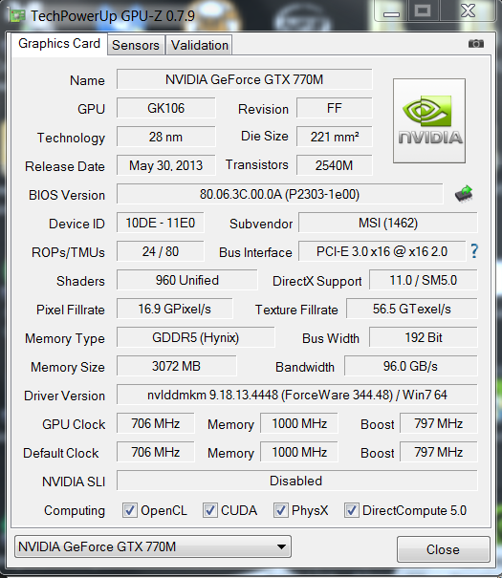
Task: Click the Revision field FF
Action: [x=334, y=108]
